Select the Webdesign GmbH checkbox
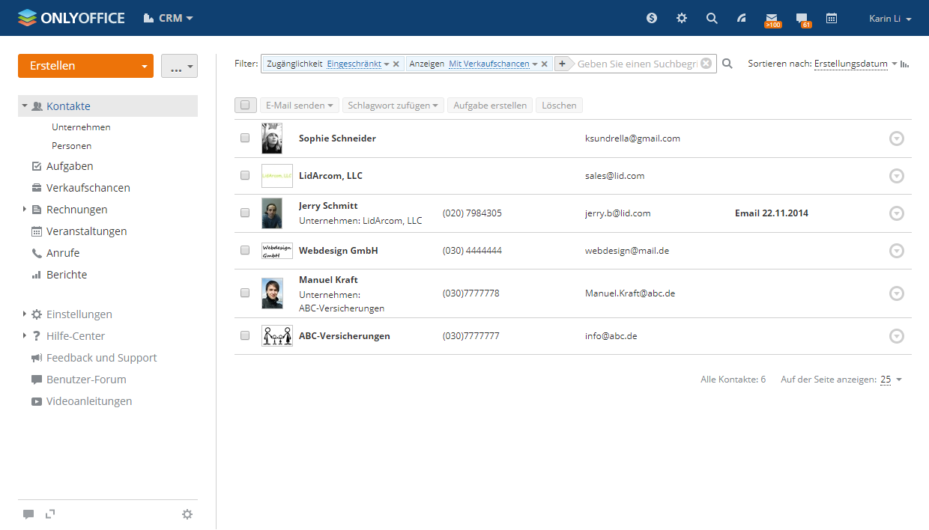The height and width of the screenshot is (530, 929). click(245, 251)
